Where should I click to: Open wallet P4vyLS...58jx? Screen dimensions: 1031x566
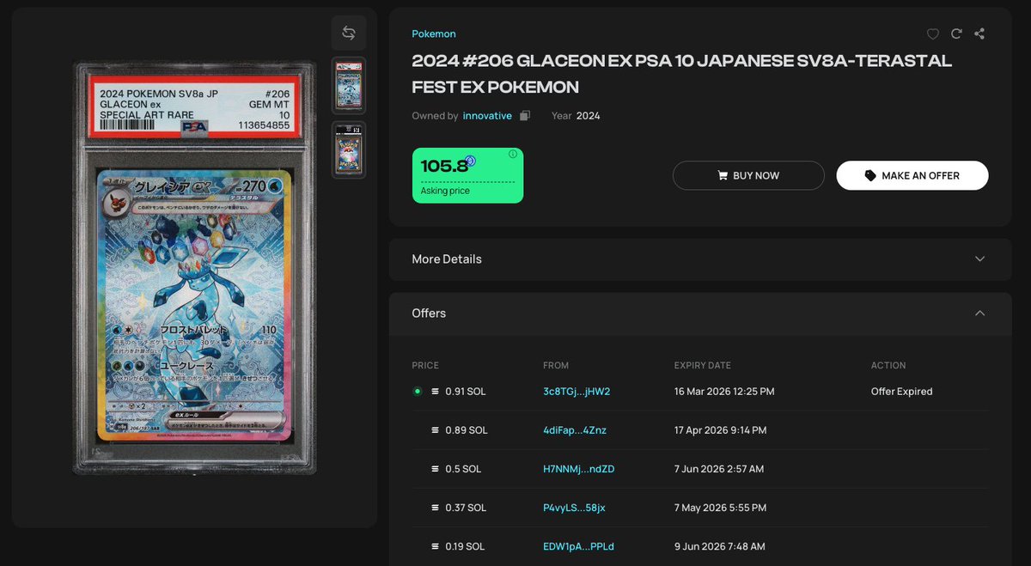(x=574, y=508)
